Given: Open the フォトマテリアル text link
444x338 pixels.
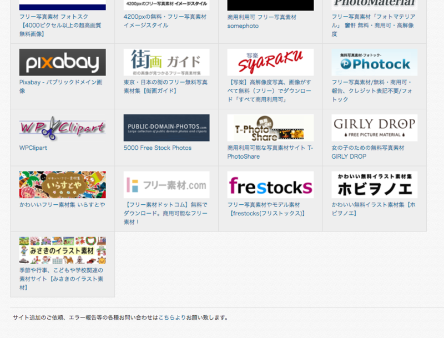Looking at the screenshot, I should [373, 25].
